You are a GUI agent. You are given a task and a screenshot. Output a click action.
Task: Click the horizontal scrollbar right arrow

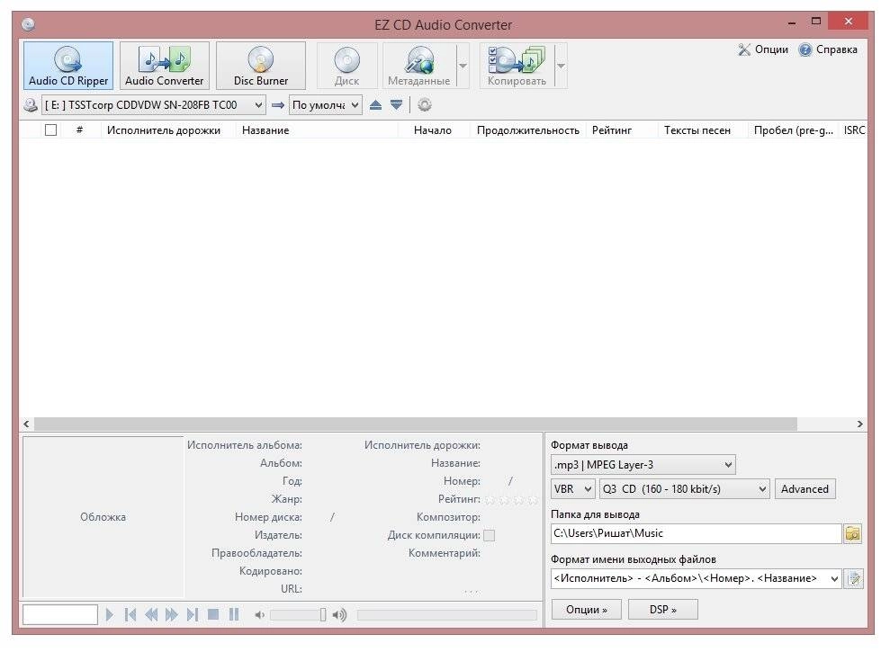(860, 424)
